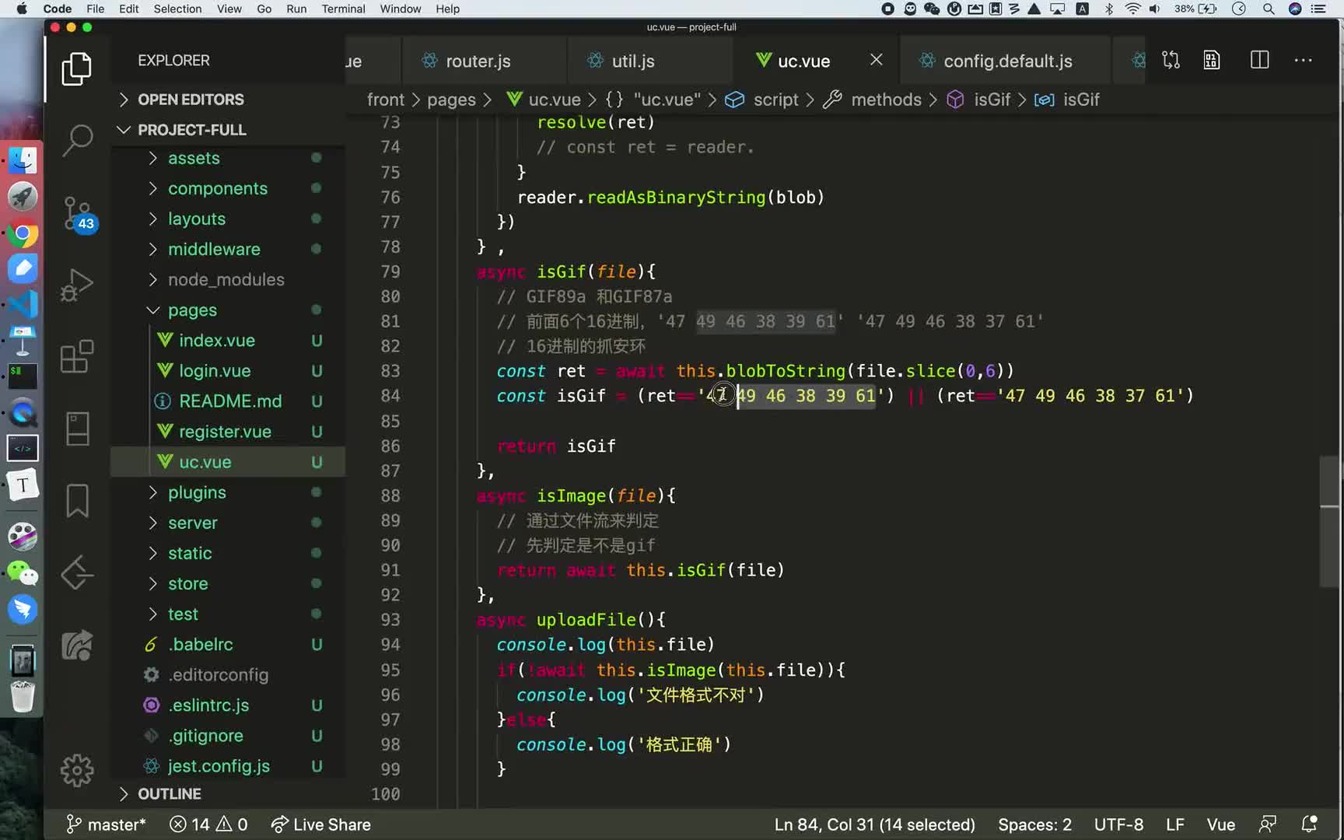Screen dimensions: 1344x840
Task: Open index.vue in the explorer
Action: click(x=216, y=340)
